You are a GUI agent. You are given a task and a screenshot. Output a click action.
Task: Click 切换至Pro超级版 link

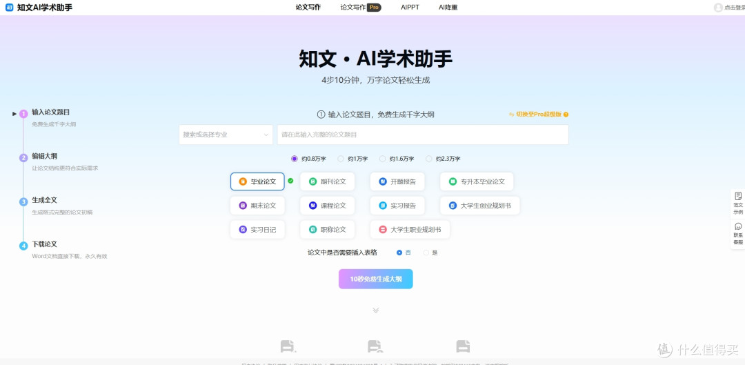coord(539,115)
